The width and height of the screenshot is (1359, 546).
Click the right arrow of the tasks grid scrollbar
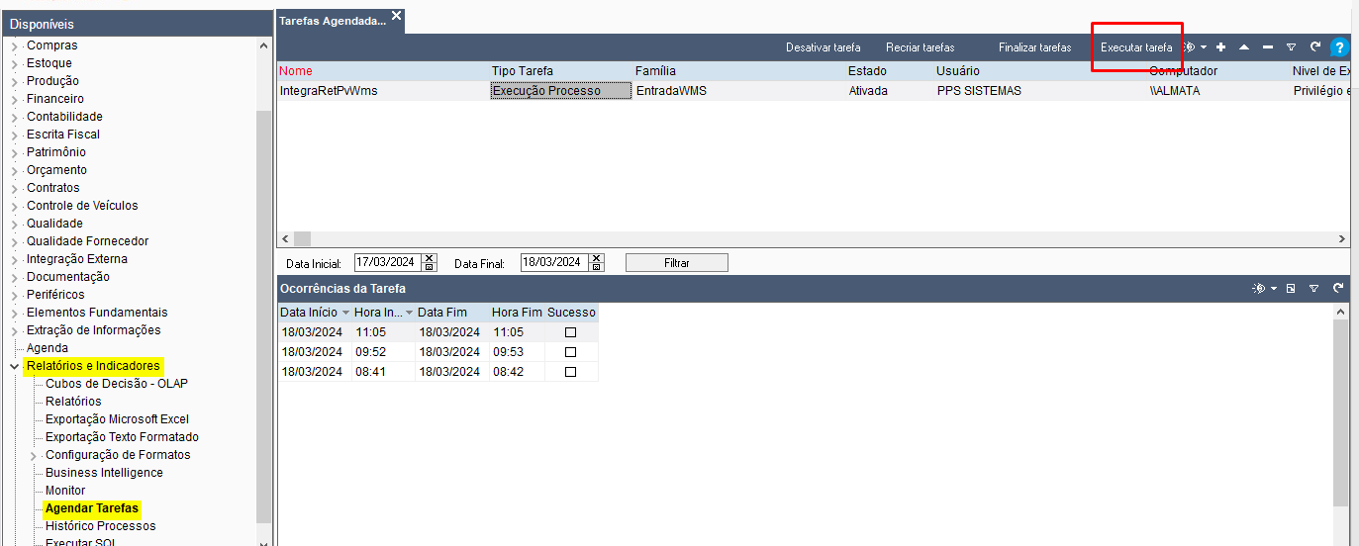tap(1342, 238)
